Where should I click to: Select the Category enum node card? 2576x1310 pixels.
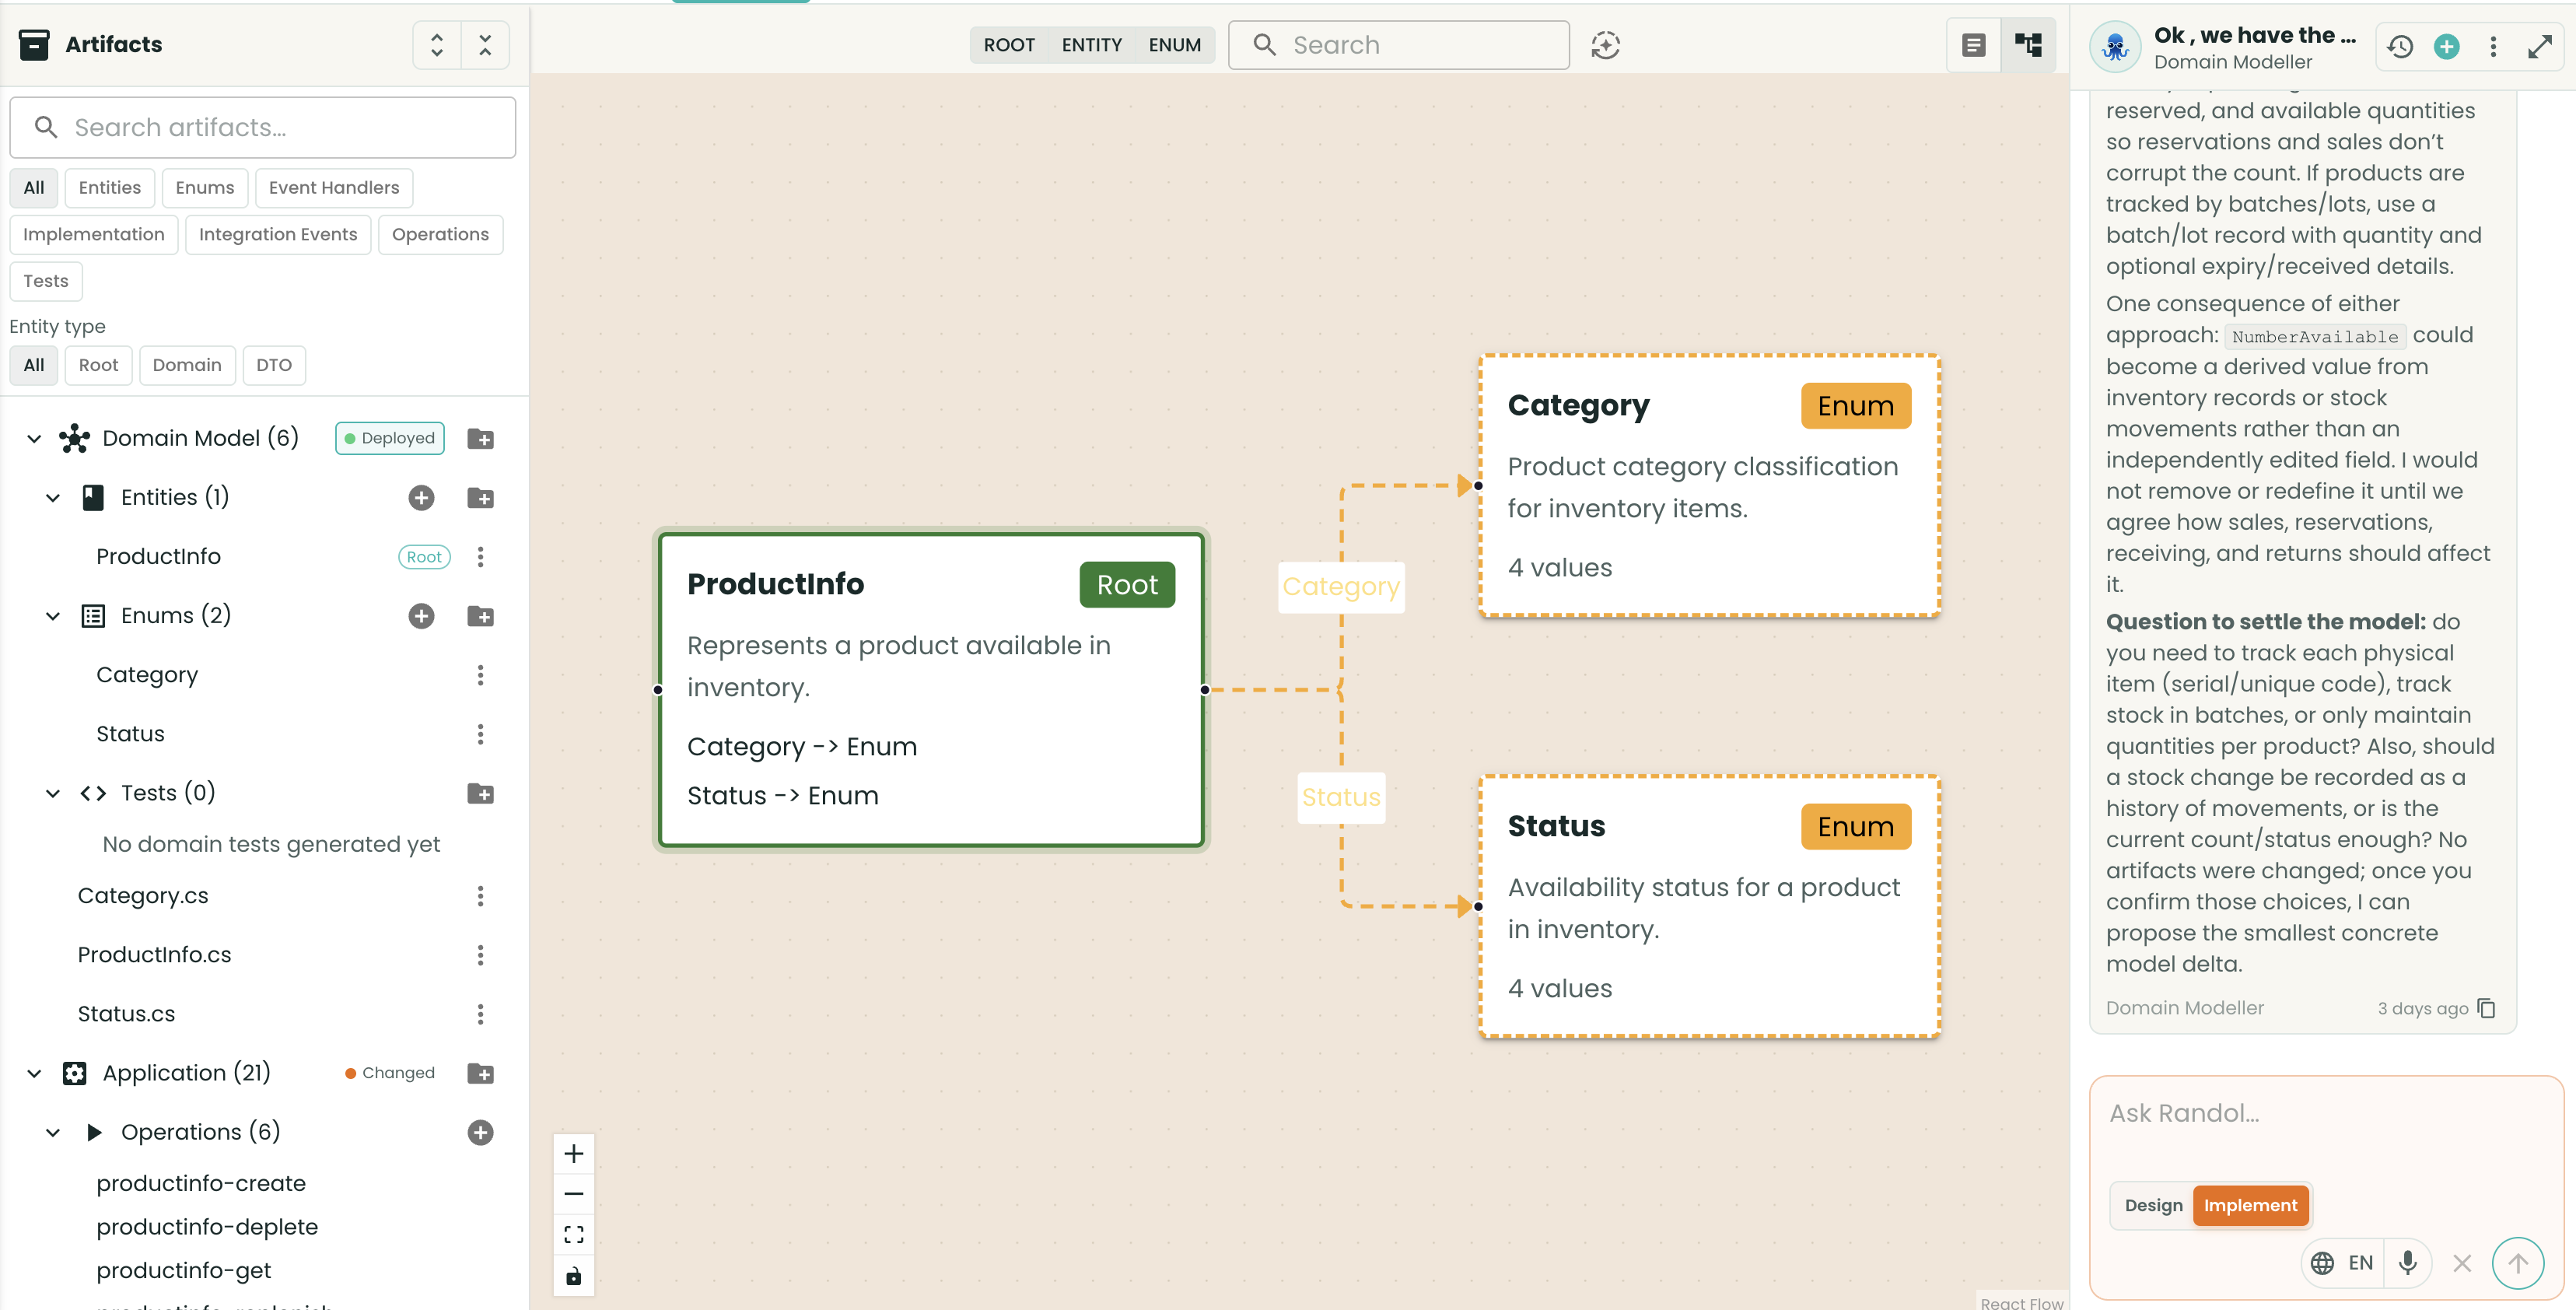tap(1709, 485)
